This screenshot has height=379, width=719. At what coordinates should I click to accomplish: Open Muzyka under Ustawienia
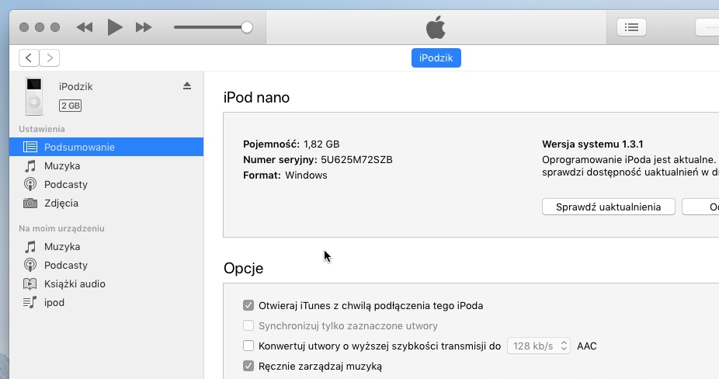pos(106,165)
